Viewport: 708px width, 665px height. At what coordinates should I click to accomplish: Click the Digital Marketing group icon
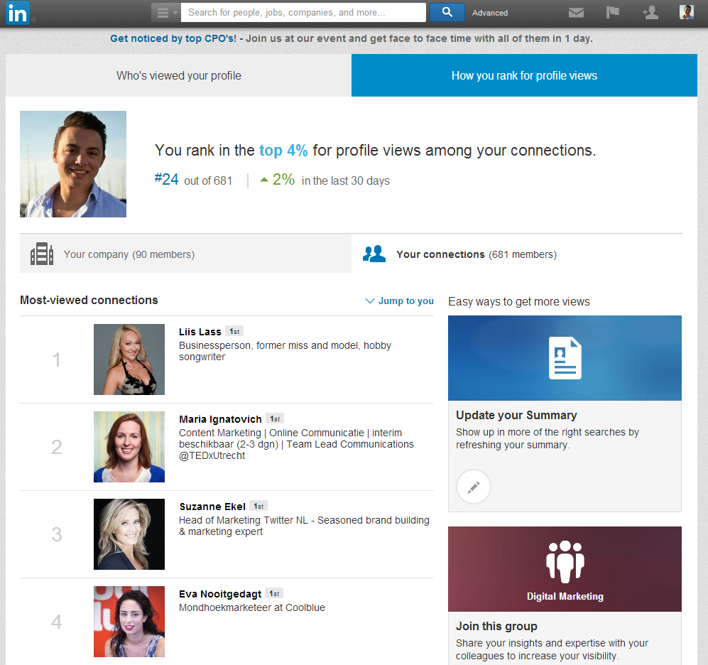click(x=565, y=563)
